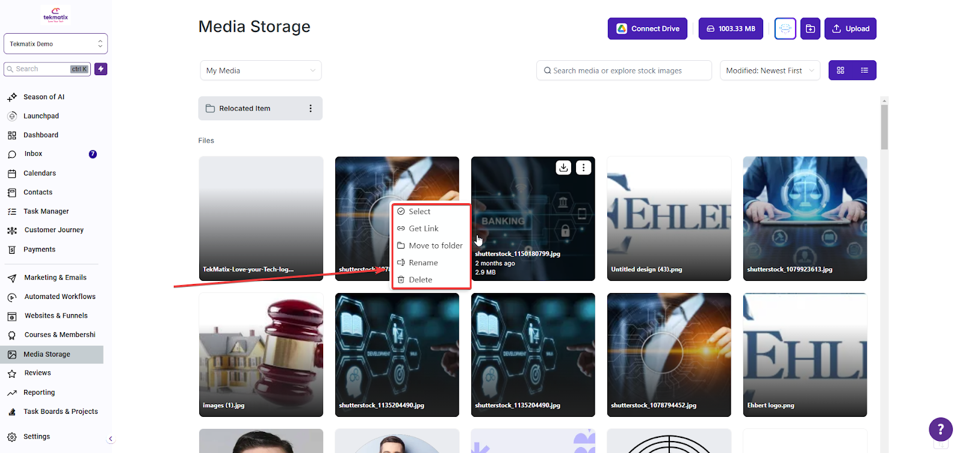The width and height of the screenshot is (963, 453).
Task: Click the Task Boards & Projects icon
Action: [12, 412]
